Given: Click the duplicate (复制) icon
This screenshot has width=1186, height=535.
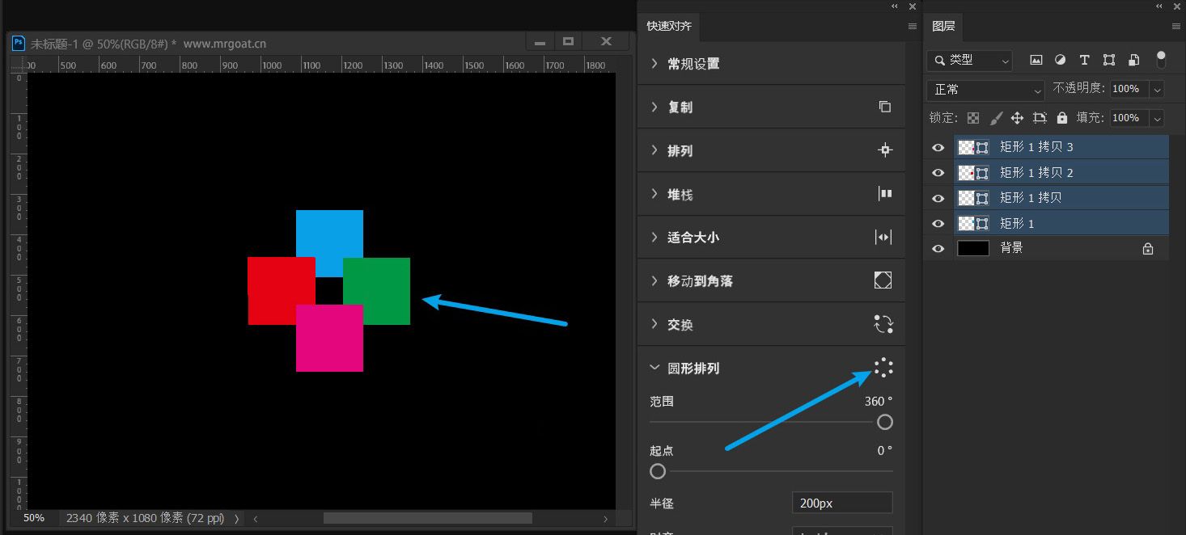Looking at the screenshot, I should (x=885, y=107).
